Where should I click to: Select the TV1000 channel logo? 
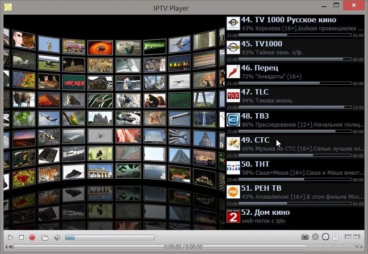233,47
